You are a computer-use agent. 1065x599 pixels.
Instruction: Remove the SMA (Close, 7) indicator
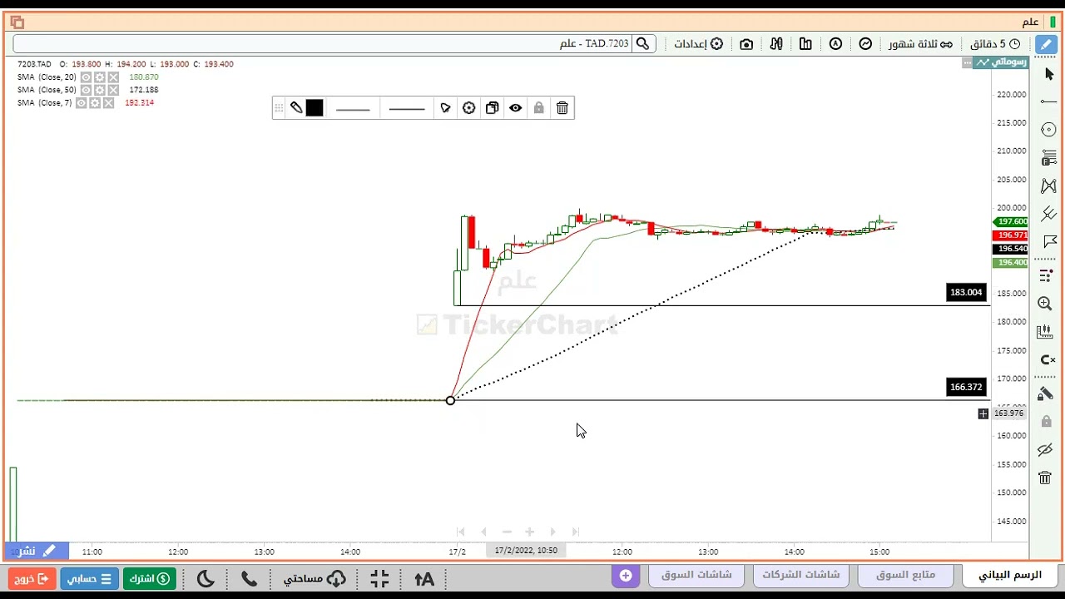(x=108, y=103)
